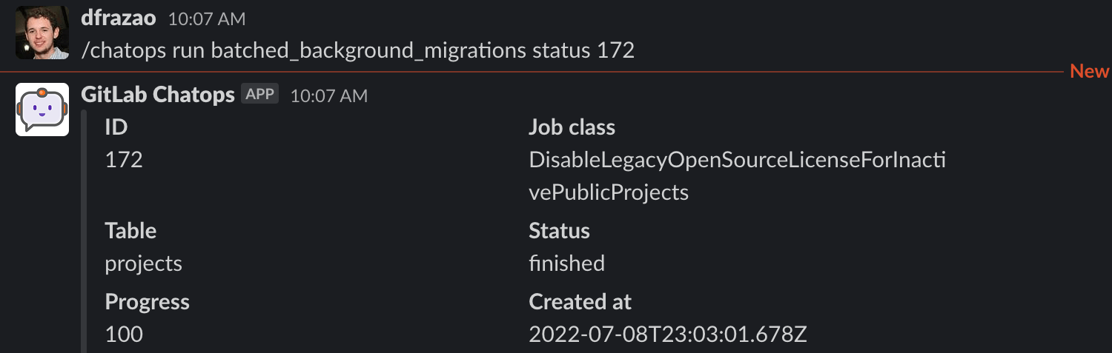Click the Progress value 100

click(x=124, y=334)
